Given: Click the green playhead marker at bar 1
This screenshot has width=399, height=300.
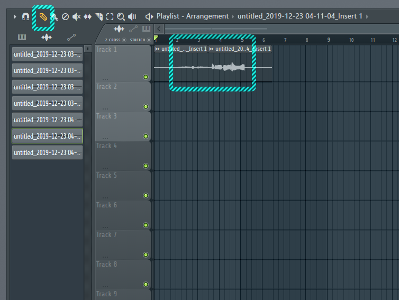Looking at the screenshot, I should pyautogui.click(x=156, y=38).
